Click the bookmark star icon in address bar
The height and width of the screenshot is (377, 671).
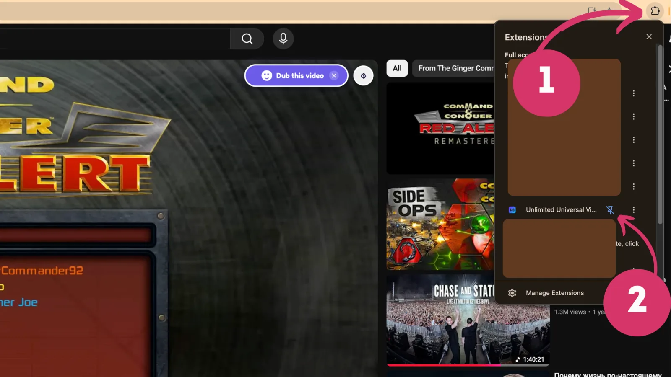tap(609, 11)
